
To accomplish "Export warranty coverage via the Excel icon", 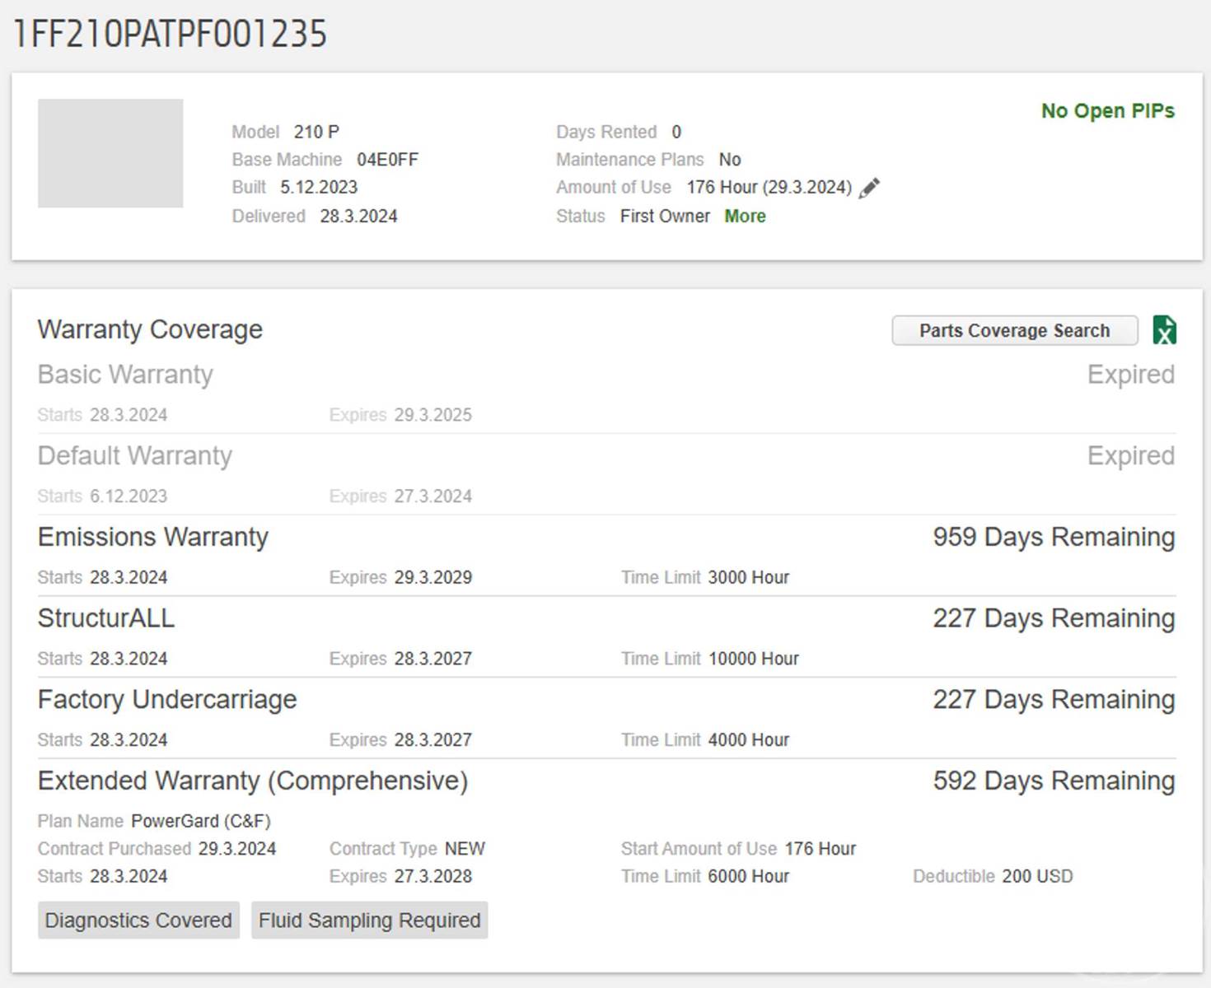I will pyautogui.click(x=1164, y=330).
